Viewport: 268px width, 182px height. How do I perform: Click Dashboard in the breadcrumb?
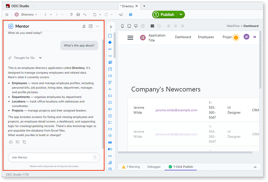(251, 26)
